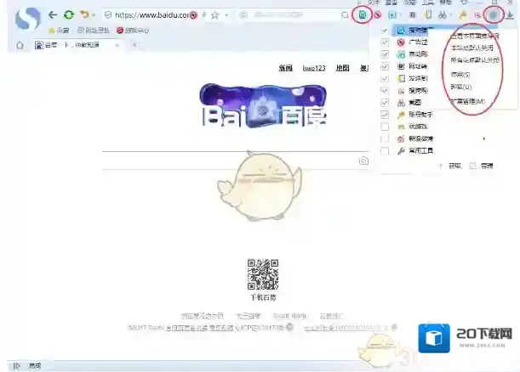Click the baidu.com URL in address bar

151,15
